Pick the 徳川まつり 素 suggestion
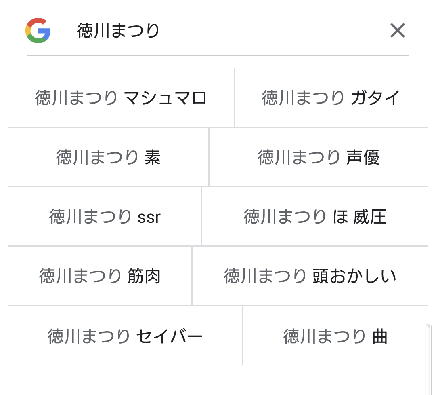 pos(108,157)
